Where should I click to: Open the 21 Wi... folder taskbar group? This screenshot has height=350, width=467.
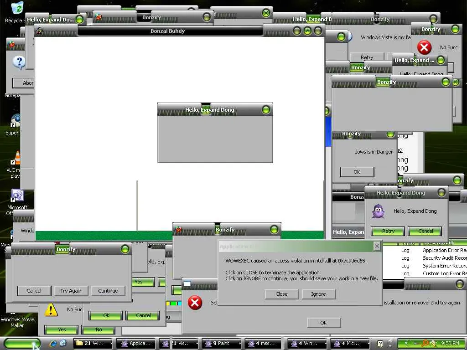(93, 344)
